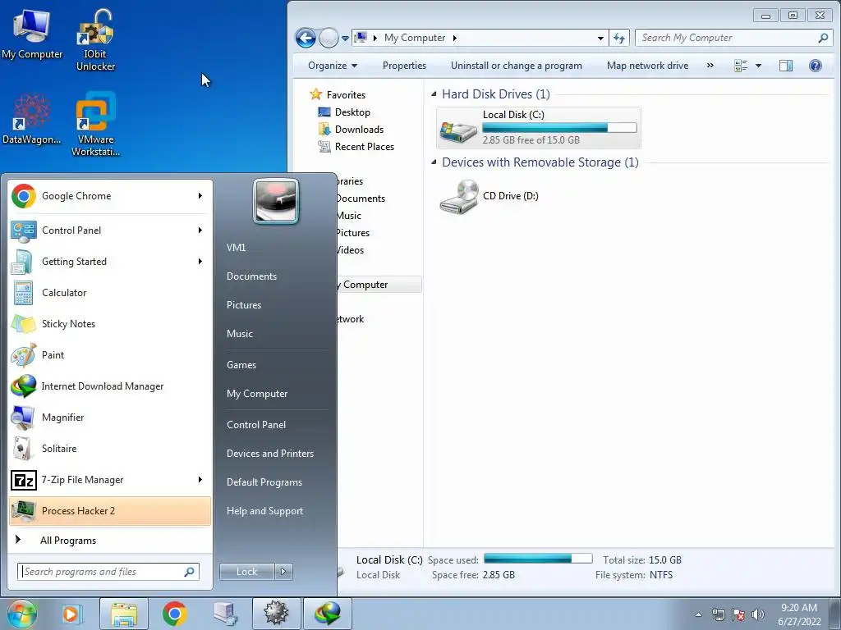Click Search programs and files box

click(108, 572)
